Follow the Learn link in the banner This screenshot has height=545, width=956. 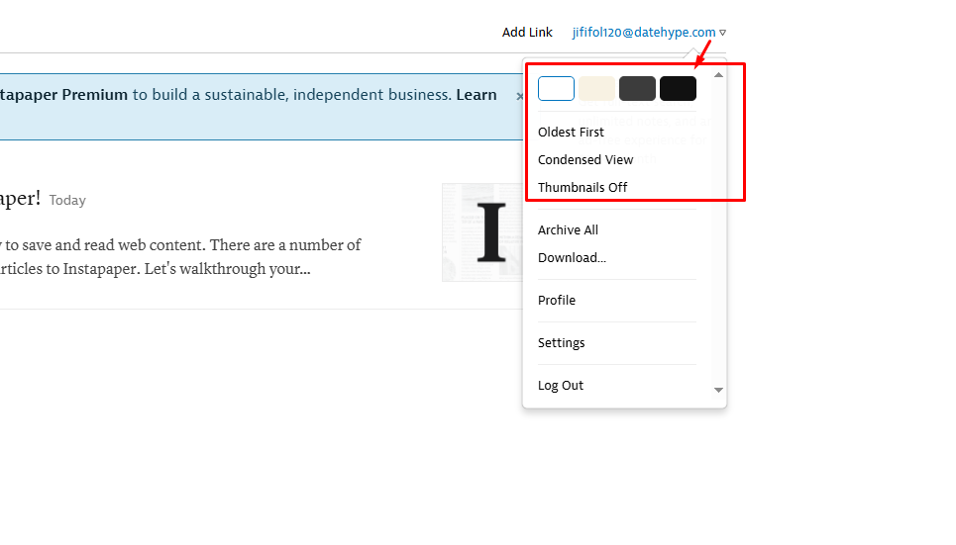[x=477, y=95]
